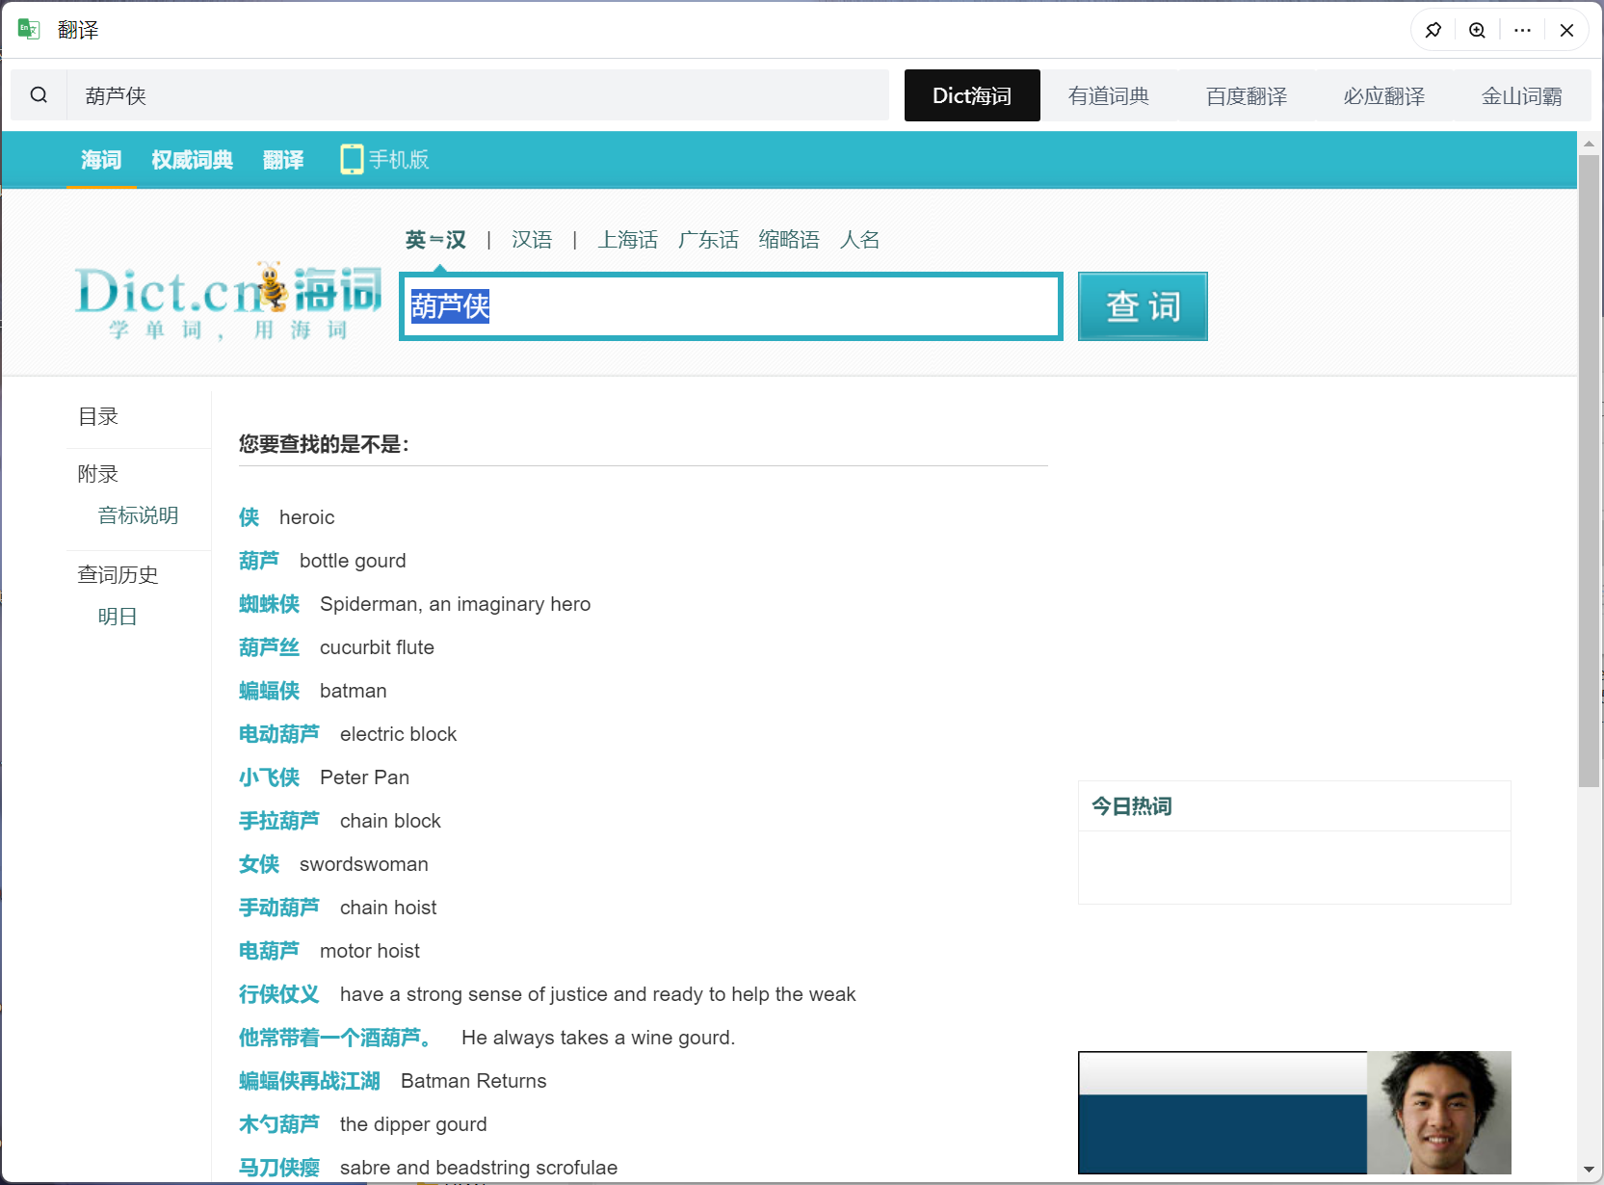Open the 权威词典 navigation item
Screen dimensions: 1604x1185
pyautogui.click(x=192, y=160)
